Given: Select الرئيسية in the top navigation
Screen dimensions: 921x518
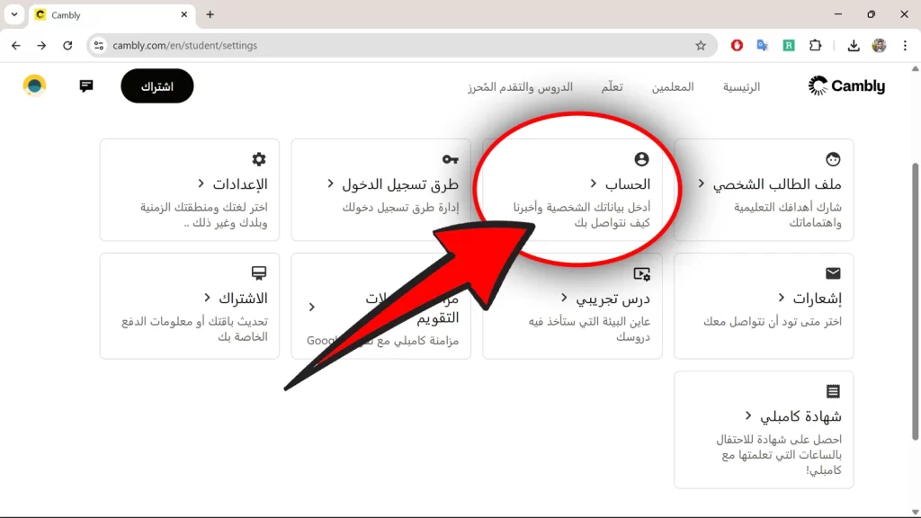Looking at the screenshot, I should [741, 86].
